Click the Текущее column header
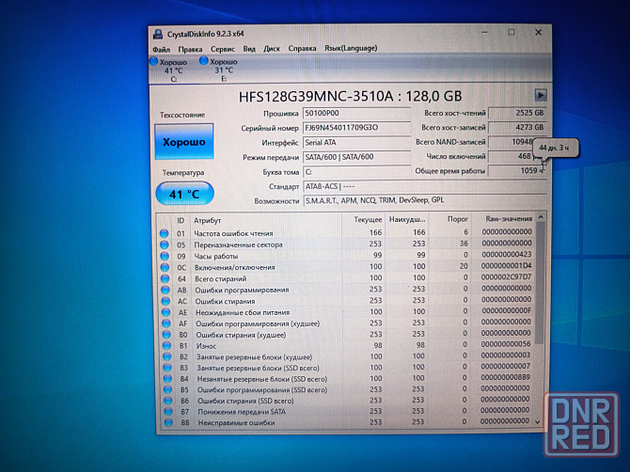The width and height of the screenshot is (630, 472). [x=364, y=220]
